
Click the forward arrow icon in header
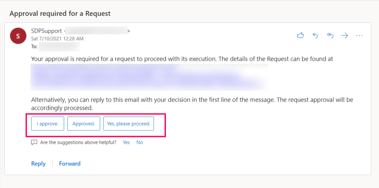(x=345, y=36)
